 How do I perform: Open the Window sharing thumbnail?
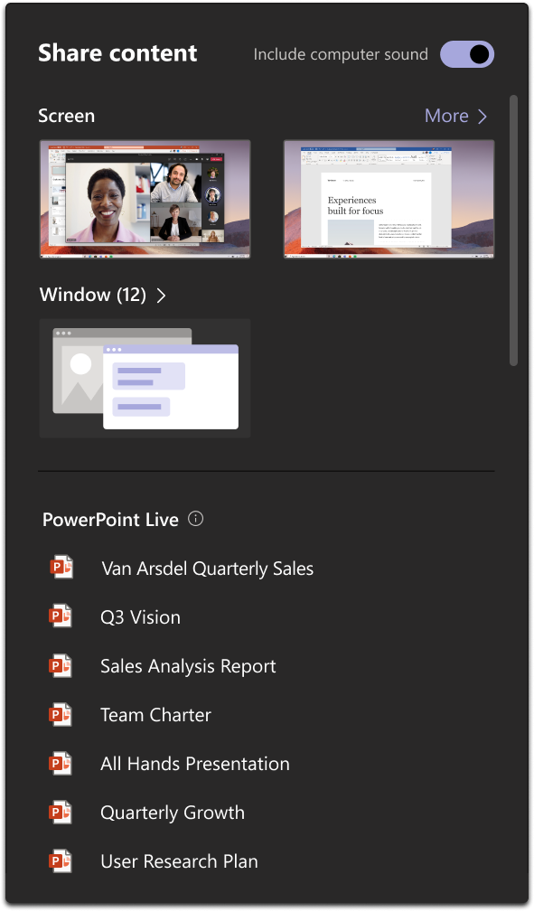point(145,378)
